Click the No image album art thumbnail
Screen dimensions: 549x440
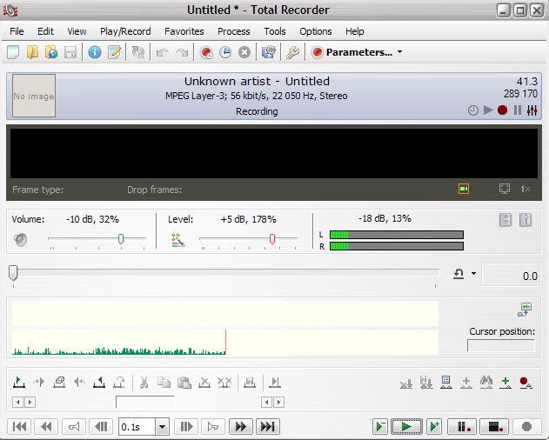click(34, 96)
